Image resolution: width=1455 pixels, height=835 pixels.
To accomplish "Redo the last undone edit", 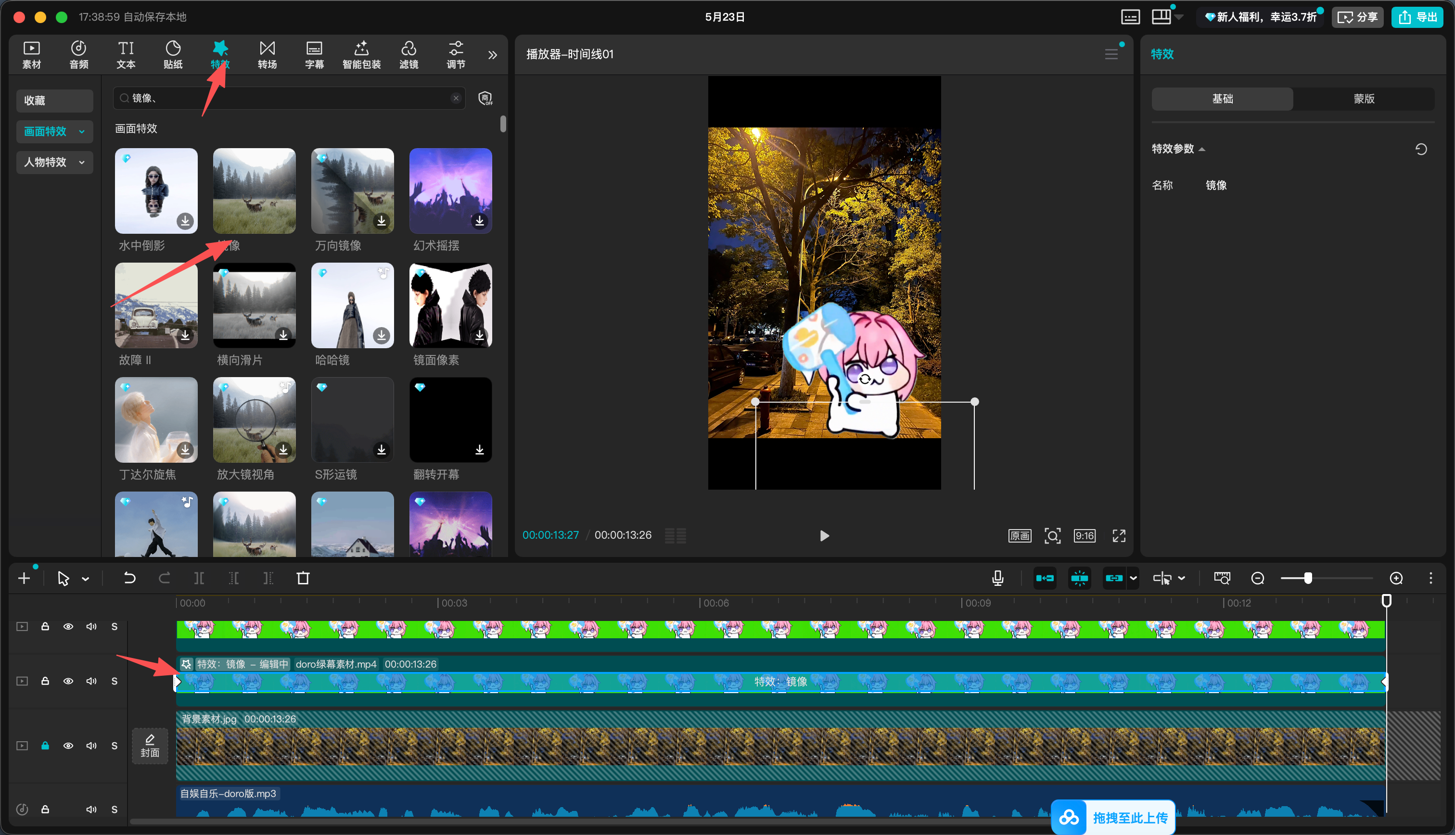I will tap(164, 578).
